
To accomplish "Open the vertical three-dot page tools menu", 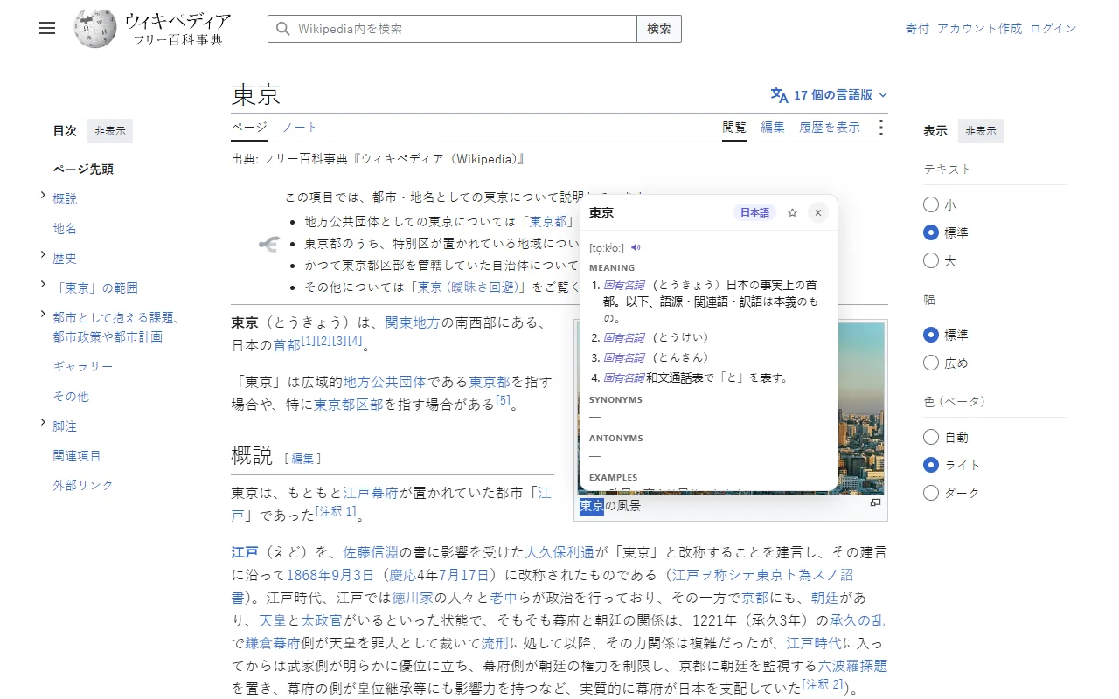I will (x=880, y=128).
